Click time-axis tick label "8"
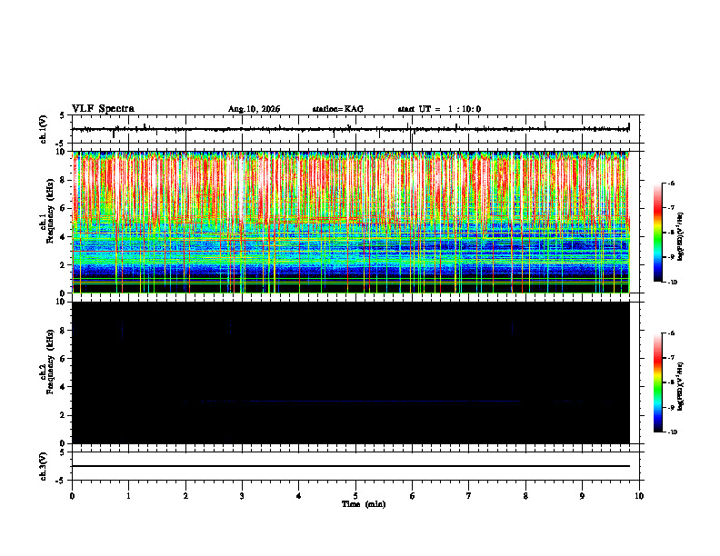 [x=525, y=496]
